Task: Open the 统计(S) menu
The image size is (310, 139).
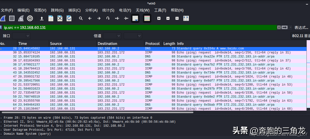Action: click(108, 10)
